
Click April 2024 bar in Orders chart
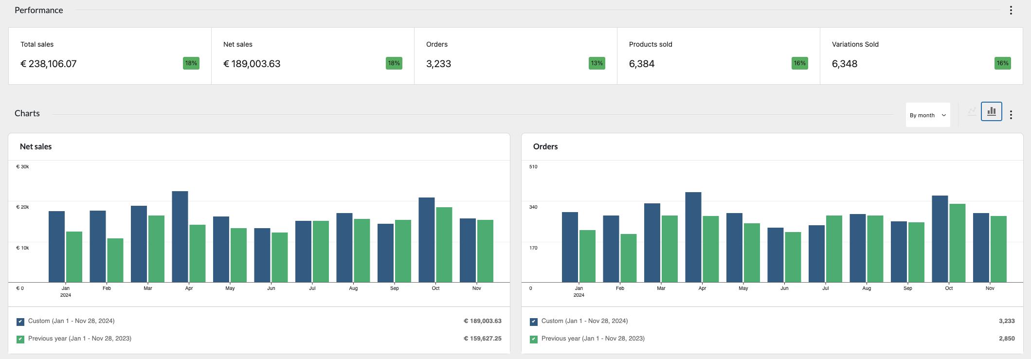[693, 237]
